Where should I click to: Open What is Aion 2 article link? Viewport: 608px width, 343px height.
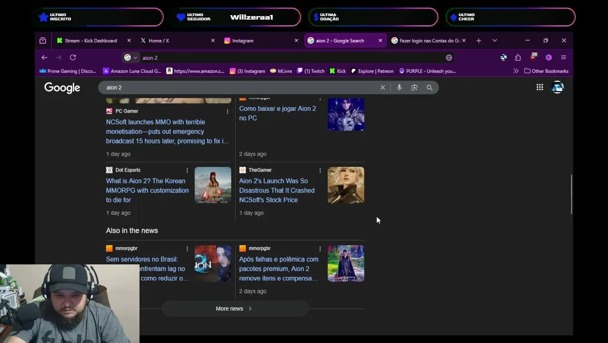point(147,191)
